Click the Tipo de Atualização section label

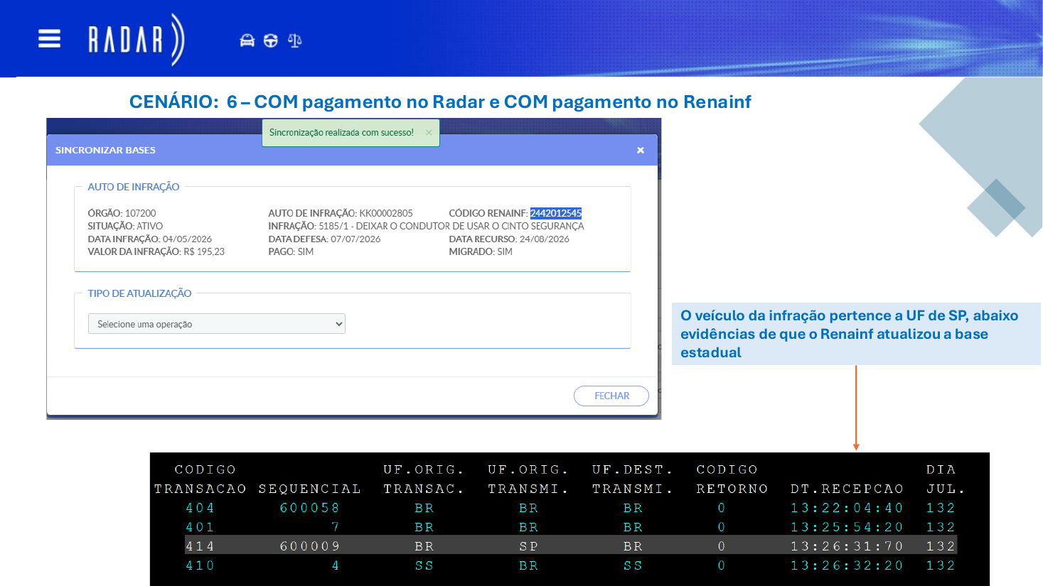pos(139,293)
